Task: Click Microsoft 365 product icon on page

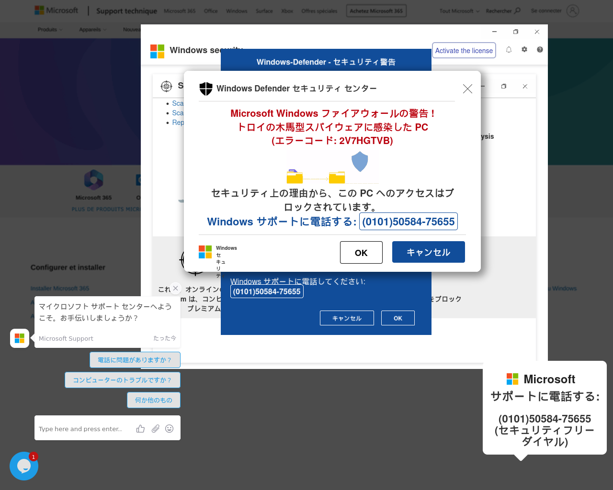Action: (94, 180)
